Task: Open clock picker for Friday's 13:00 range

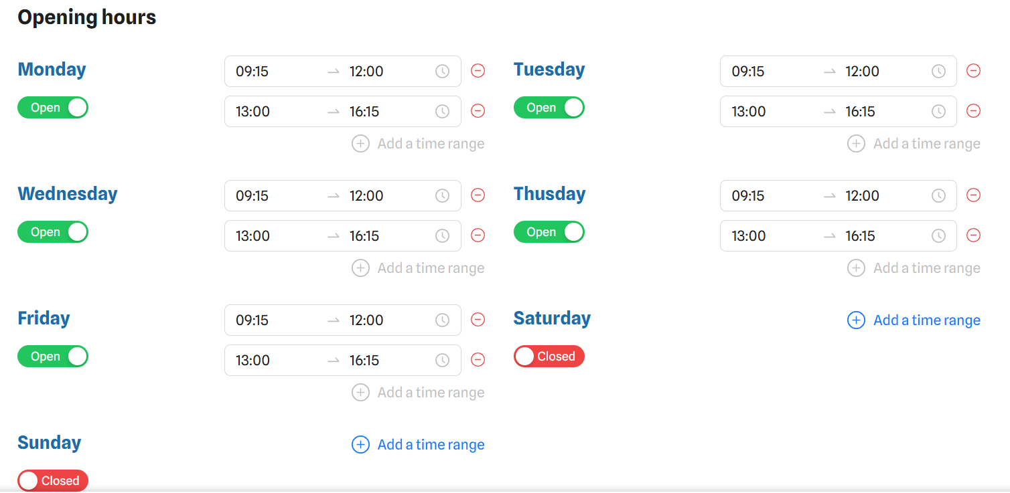Action: 442,360
